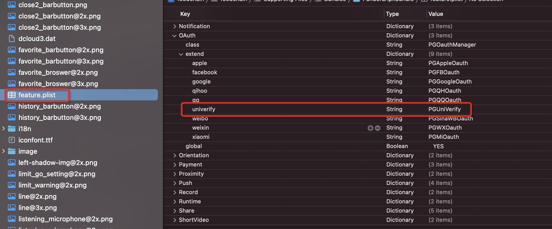552x229 pixels.
Task: Expand the Payment dictionary row
Action: tap(175, 165)
